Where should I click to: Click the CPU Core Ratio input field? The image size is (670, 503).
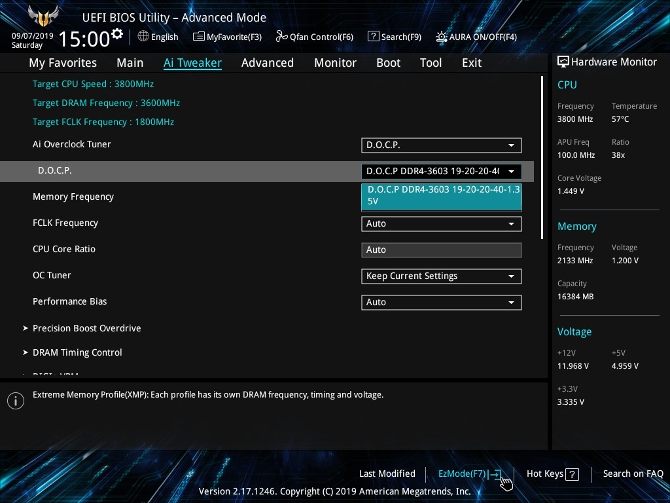[x=441, y=250]
